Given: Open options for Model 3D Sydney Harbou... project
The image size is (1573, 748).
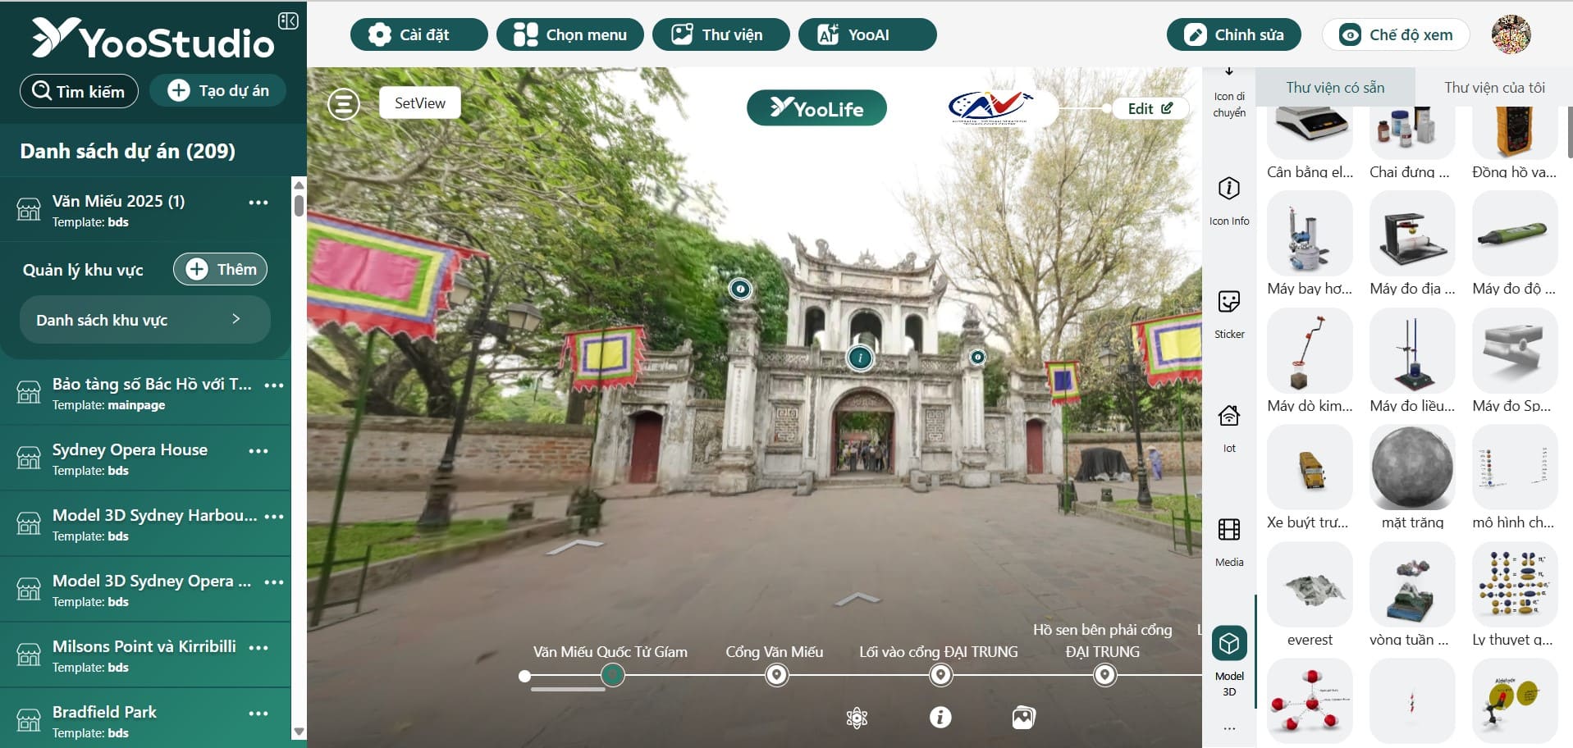Looking at the screenshot, I should pos(274,517).
